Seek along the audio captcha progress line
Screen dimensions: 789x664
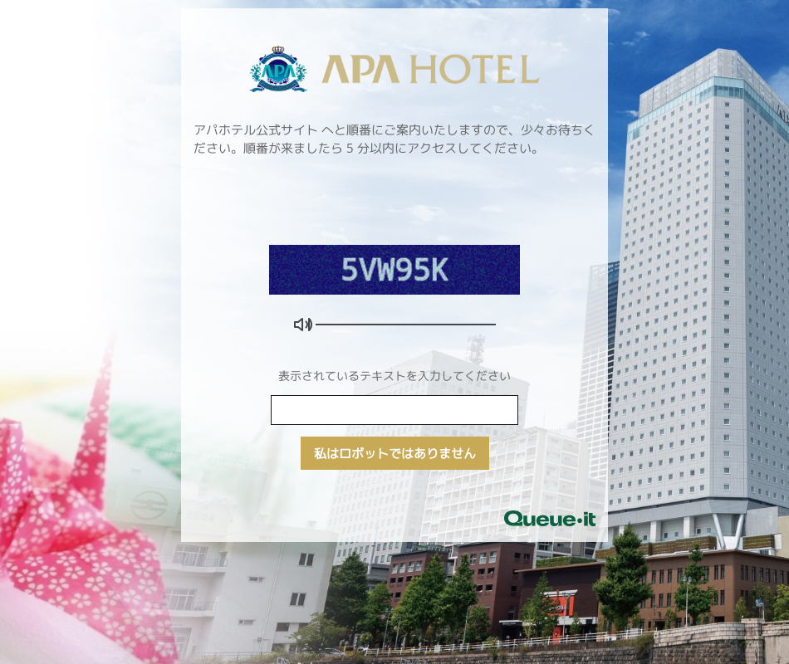tap(405, 325)
